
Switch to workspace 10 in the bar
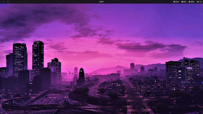(x=8, y=2)
